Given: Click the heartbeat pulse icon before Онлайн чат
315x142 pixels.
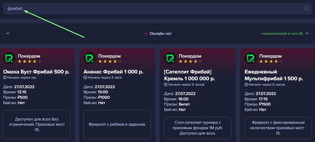Looking at the screenshot, I should [146, 33].
